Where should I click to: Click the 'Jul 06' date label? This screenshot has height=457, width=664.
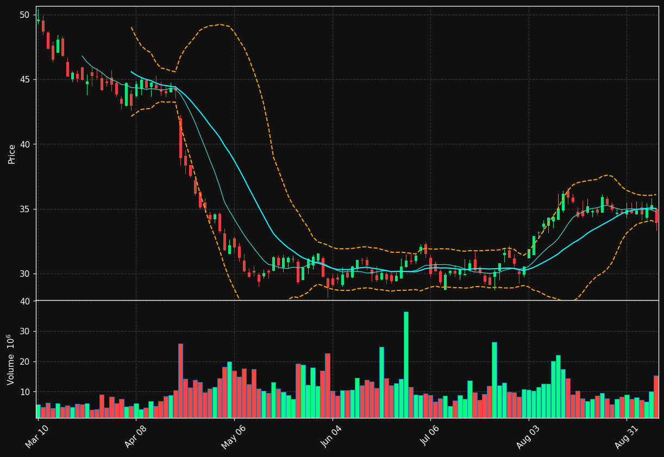[x=430, y=435]
